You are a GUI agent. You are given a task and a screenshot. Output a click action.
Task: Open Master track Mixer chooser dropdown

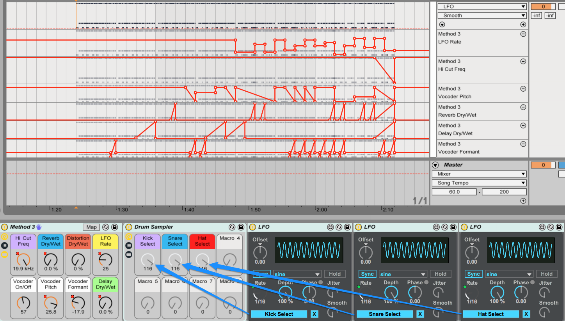pyautogui.click(x=479, y=174)
